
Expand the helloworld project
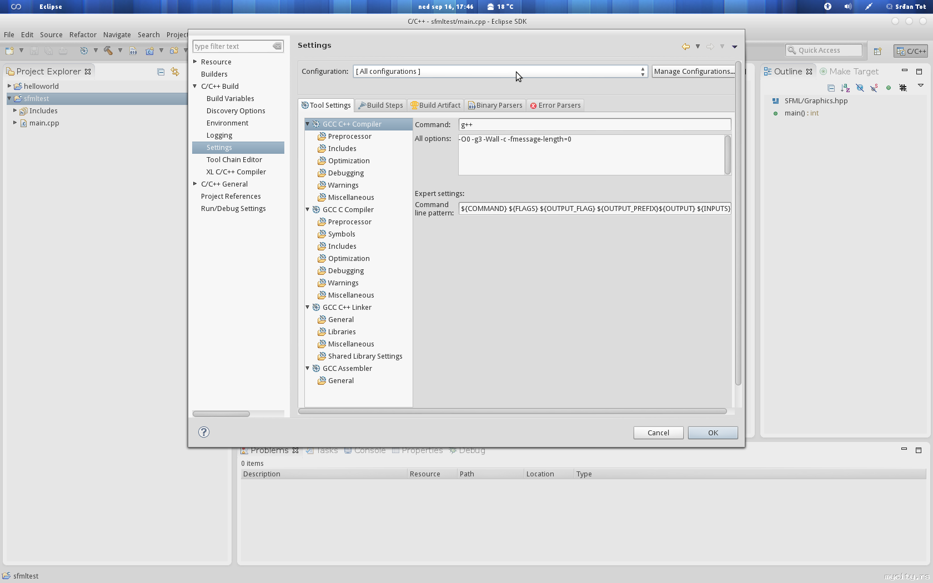[9, 86]
